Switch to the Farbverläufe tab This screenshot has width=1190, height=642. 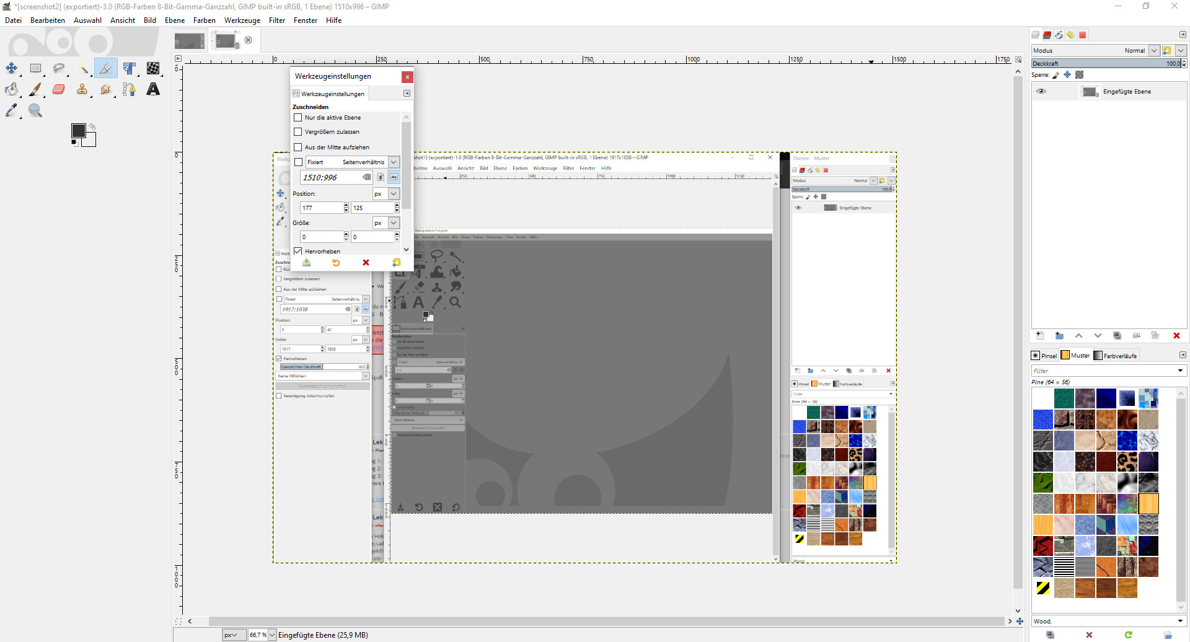point(1115,356)
